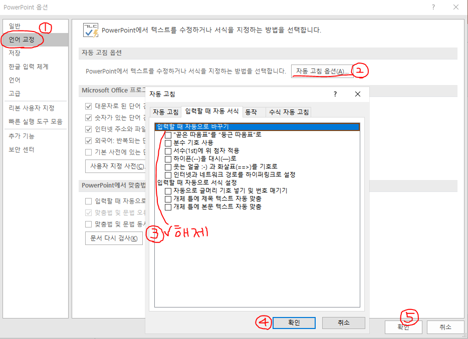The height and width of the screenshot is (339, 468).
Task: Toggle 곧은 따옴표를 둥근 따옴표로 checkbox
Action: coord(168,135)
